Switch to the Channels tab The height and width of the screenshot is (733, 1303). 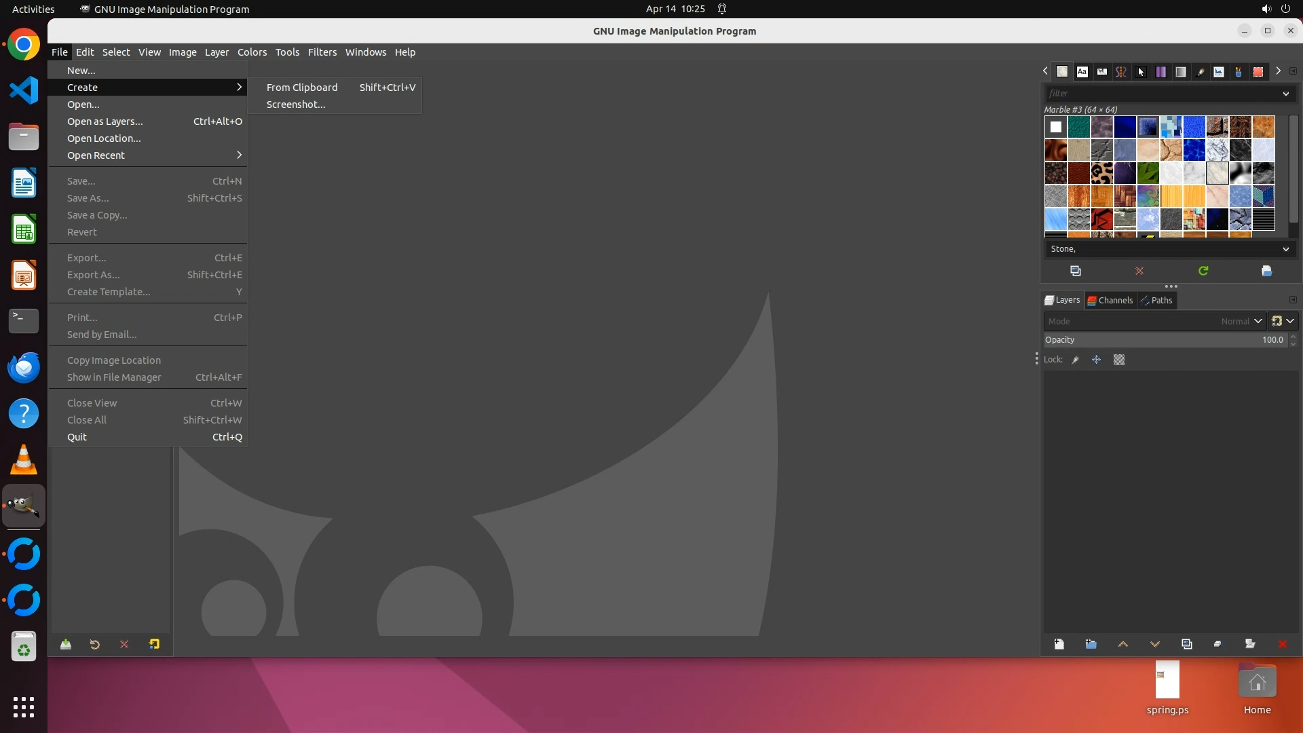coord(1110,300)
